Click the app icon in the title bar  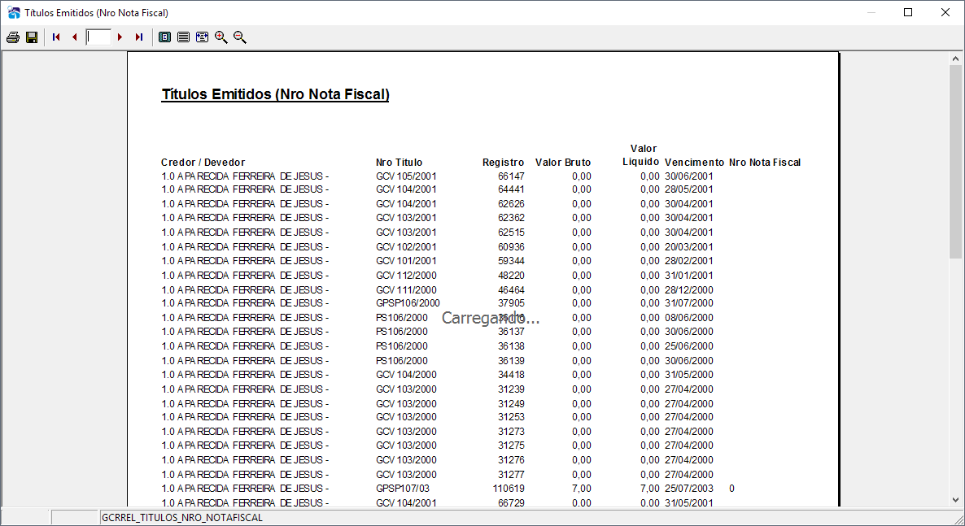coord(14,12)
